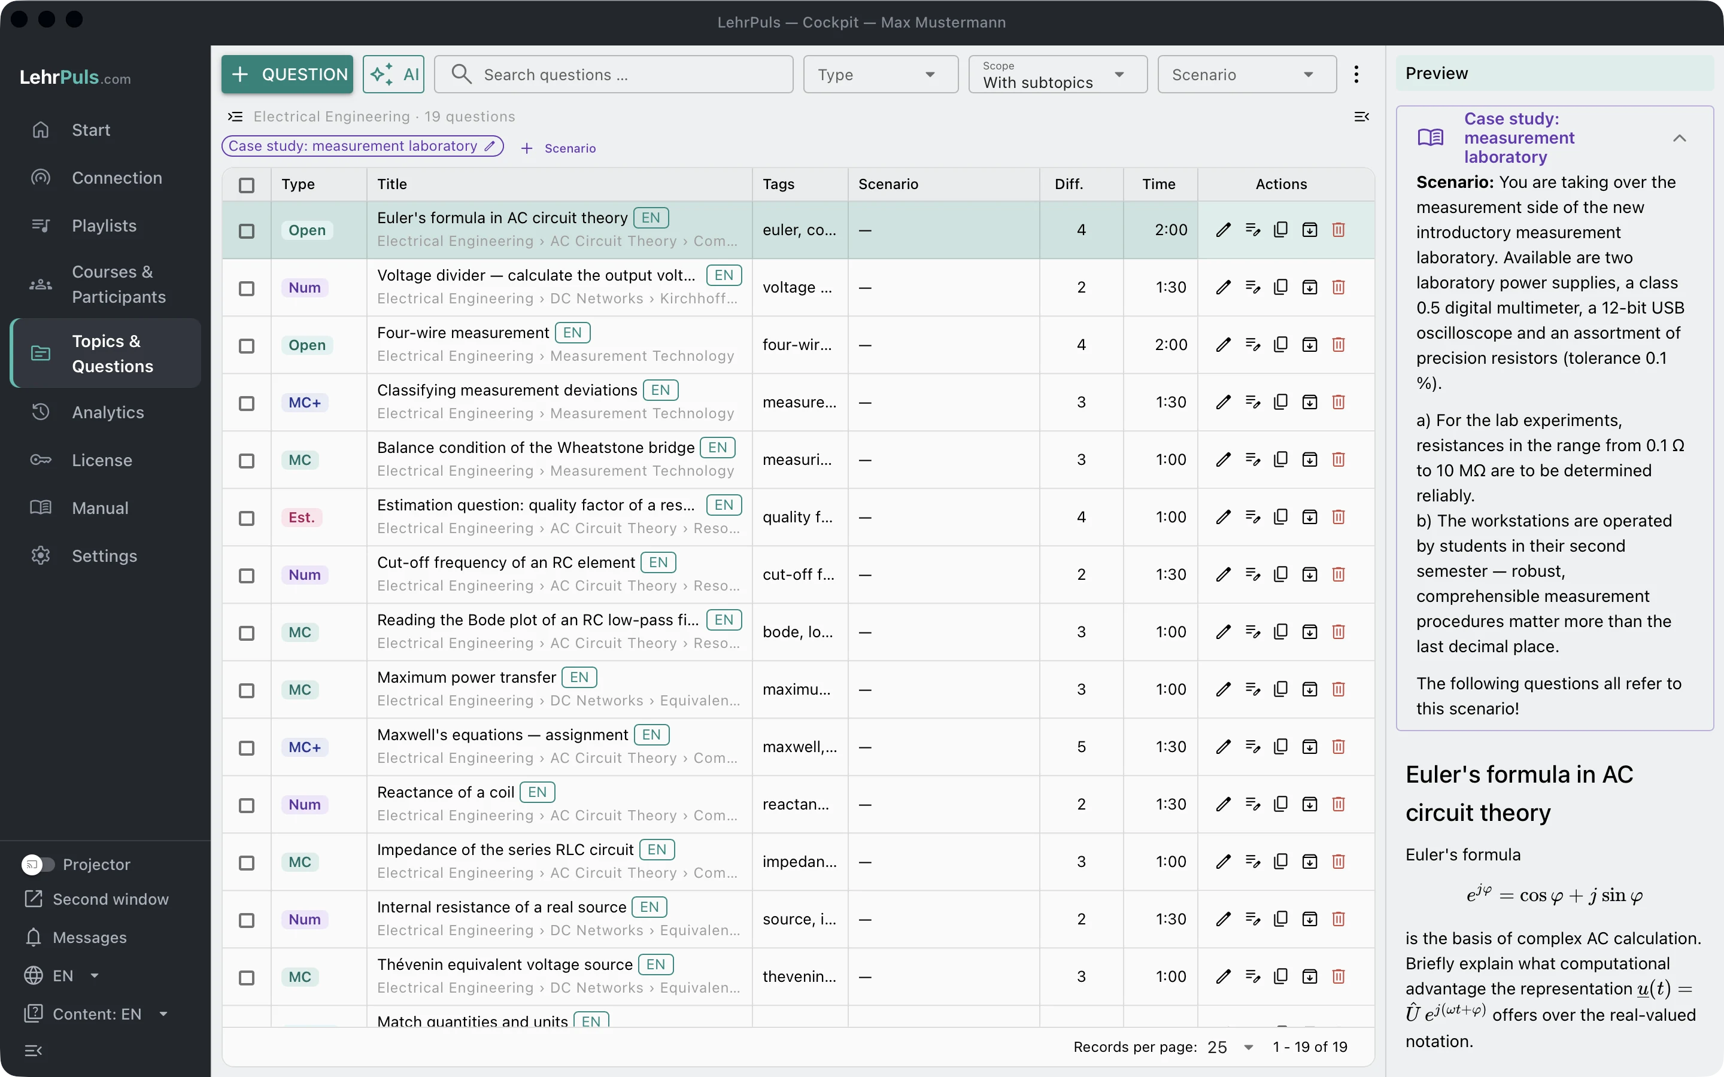
Task: Hide the preview panel toggle icon
Action: click(1361, 116)
